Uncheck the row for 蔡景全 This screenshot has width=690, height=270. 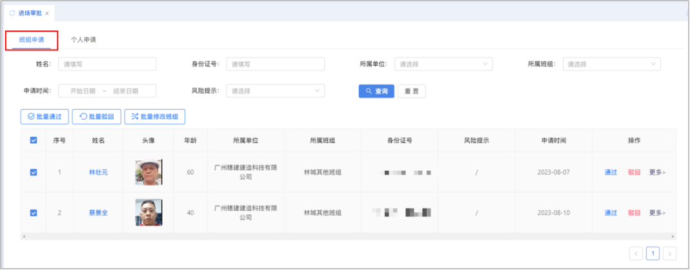[x=34, y=213]
